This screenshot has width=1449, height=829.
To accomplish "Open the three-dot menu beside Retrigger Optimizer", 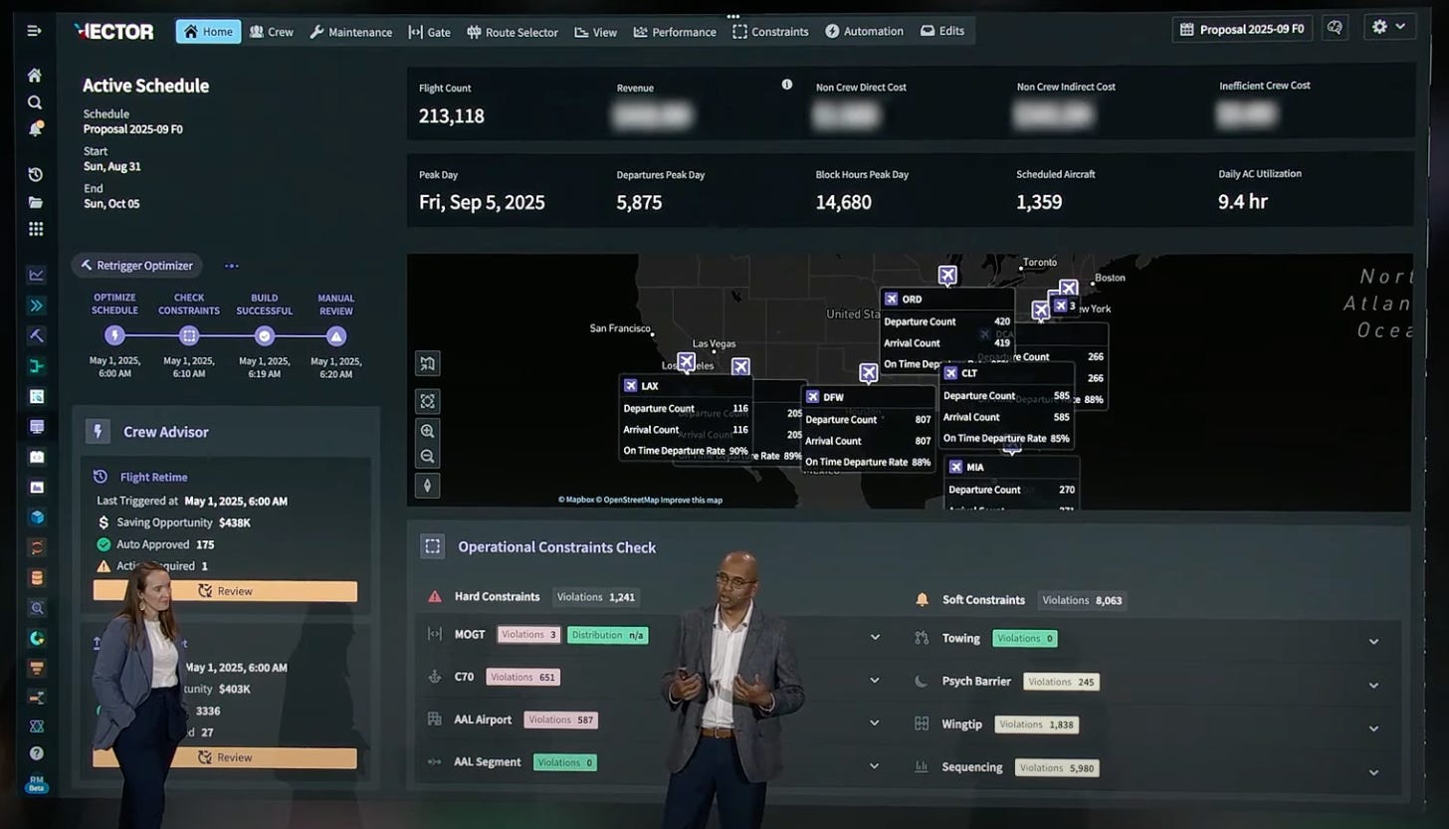I will tap(231, 266).
